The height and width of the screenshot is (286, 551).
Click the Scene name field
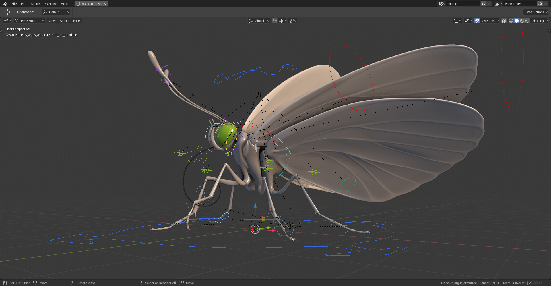[x=463, y=4]
